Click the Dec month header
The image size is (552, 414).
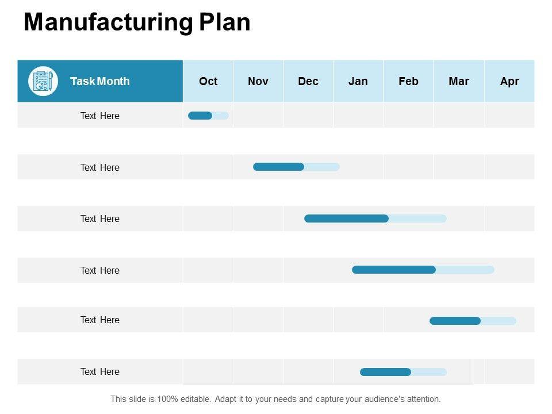coord(308,81)
